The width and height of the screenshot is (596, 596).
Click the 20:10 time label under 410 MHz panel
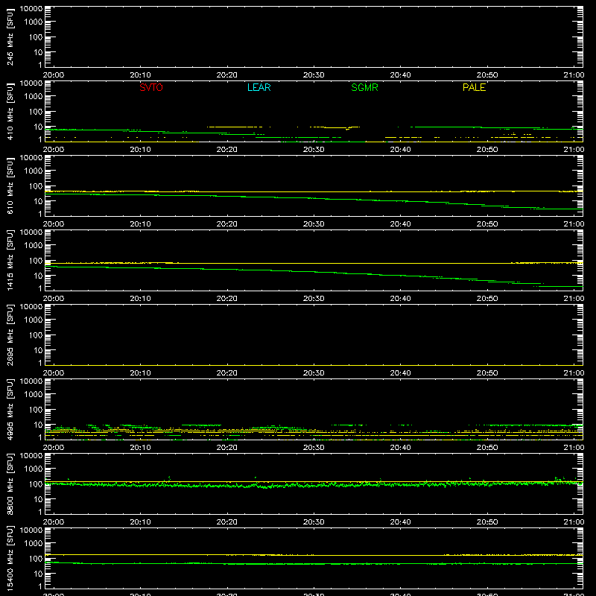tap(140, 150)
